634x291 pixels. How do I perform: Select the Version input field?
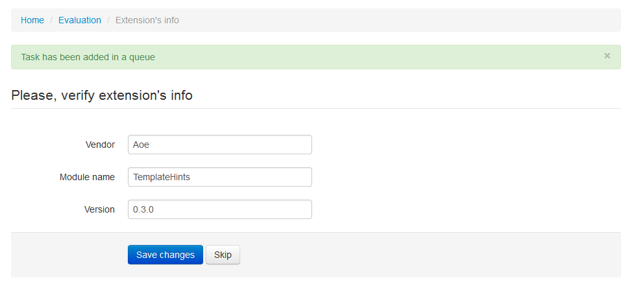tap(220, 209)
